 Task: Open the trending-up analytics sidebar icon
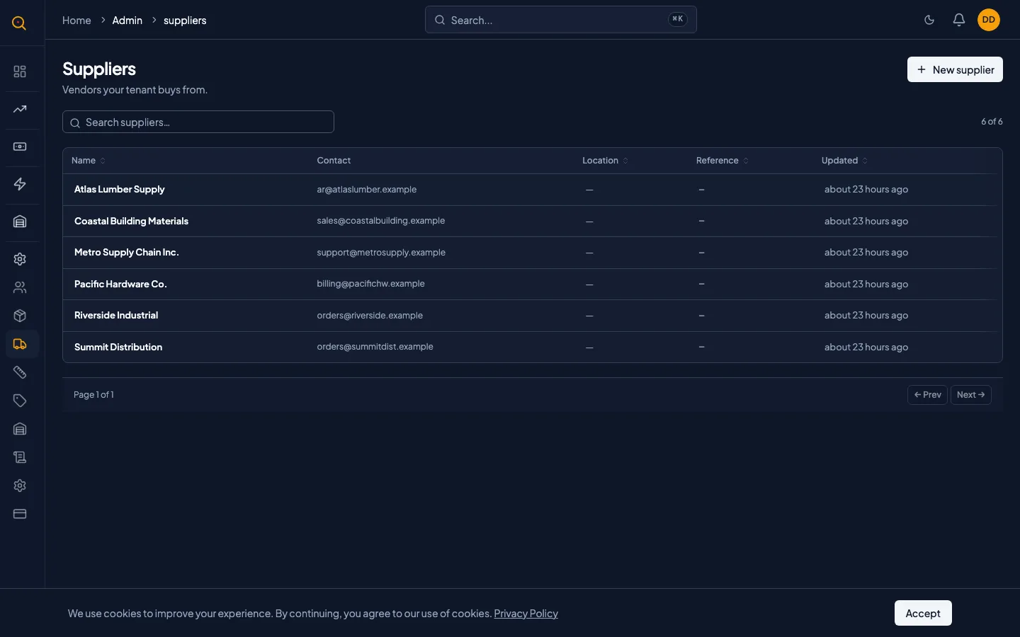click(20, 109)
